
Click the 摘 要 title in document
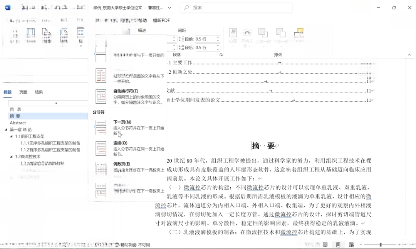[x=263, y=146]
